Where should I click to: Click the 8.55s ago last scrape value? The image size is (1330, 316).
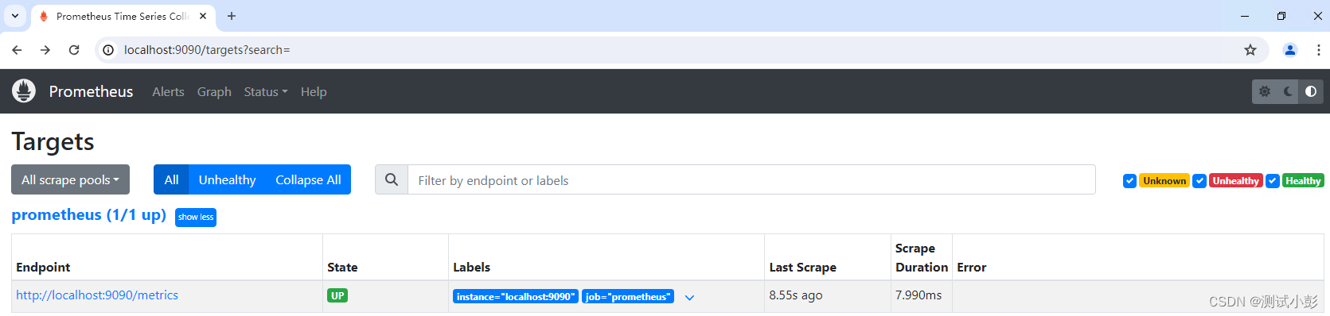point(796,295)
